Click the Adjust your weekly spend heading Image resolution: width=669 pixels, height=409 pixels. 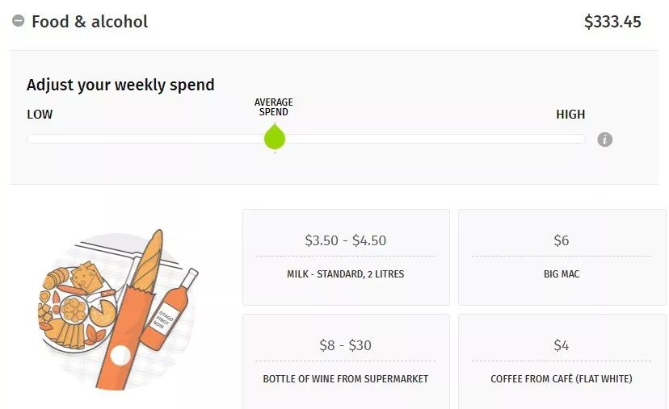tap(120, 85)
